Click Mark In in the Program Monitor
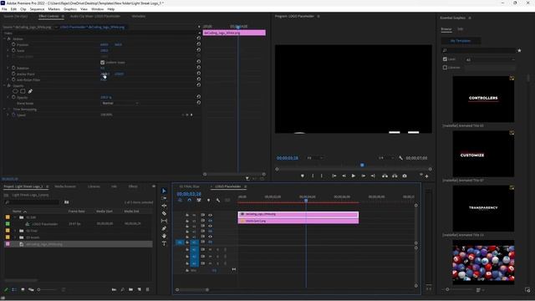This screenshot has height=301, width=535. tap(313, 176)
